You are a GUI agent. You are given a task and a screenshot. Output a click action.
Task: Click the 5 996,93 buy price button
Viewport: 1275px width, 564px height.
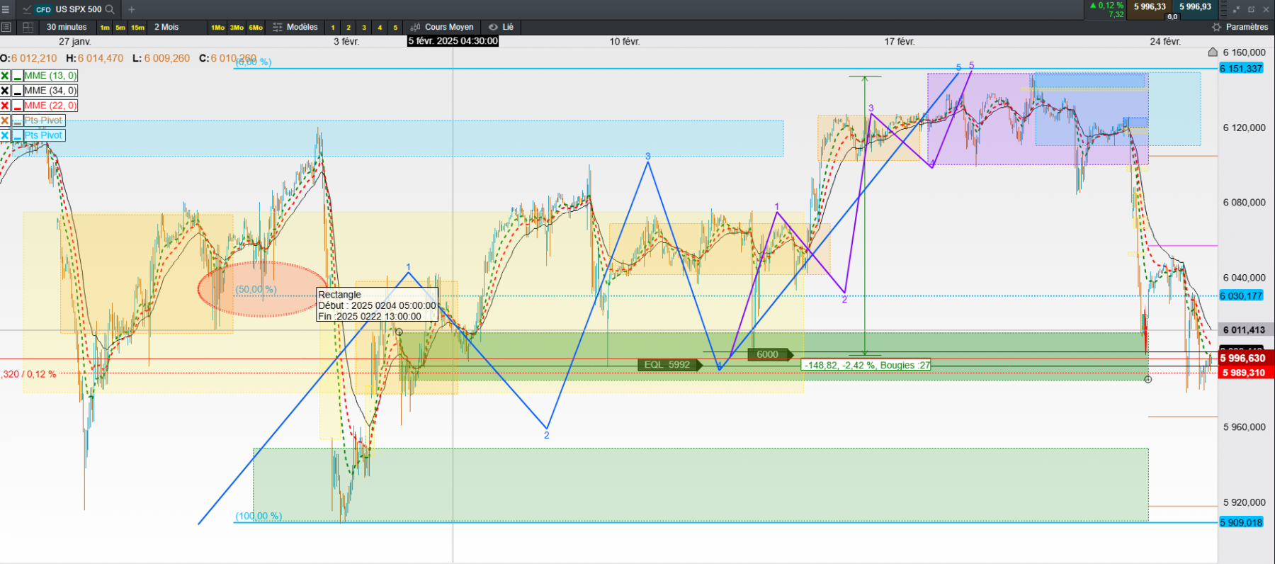tap(1196, 7)
